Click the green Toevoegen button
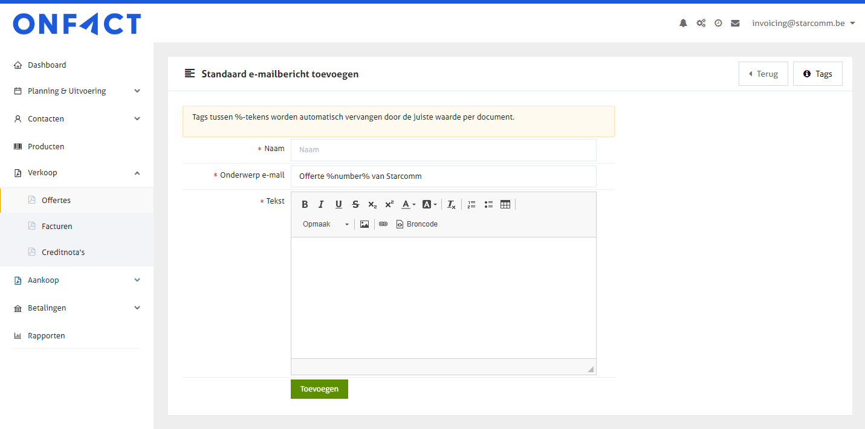 319,389
